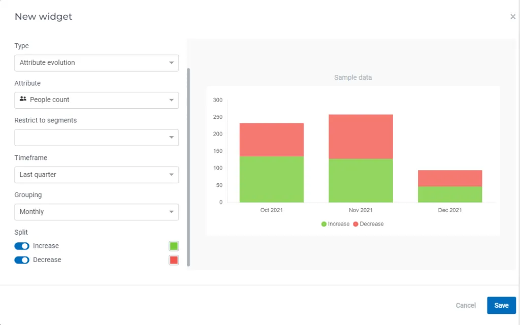Pick the red Decrease color swatch
The height and width of the screenshot is (325, 520).
(x=174, y=260)
